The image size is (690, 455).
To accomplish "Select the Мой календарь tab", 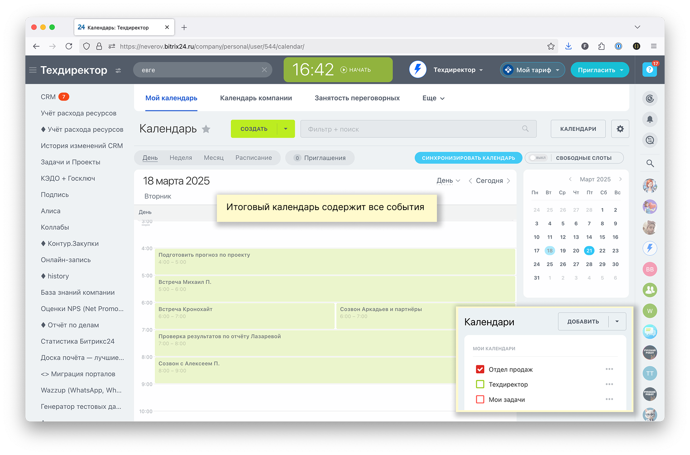I will [171, 98].
